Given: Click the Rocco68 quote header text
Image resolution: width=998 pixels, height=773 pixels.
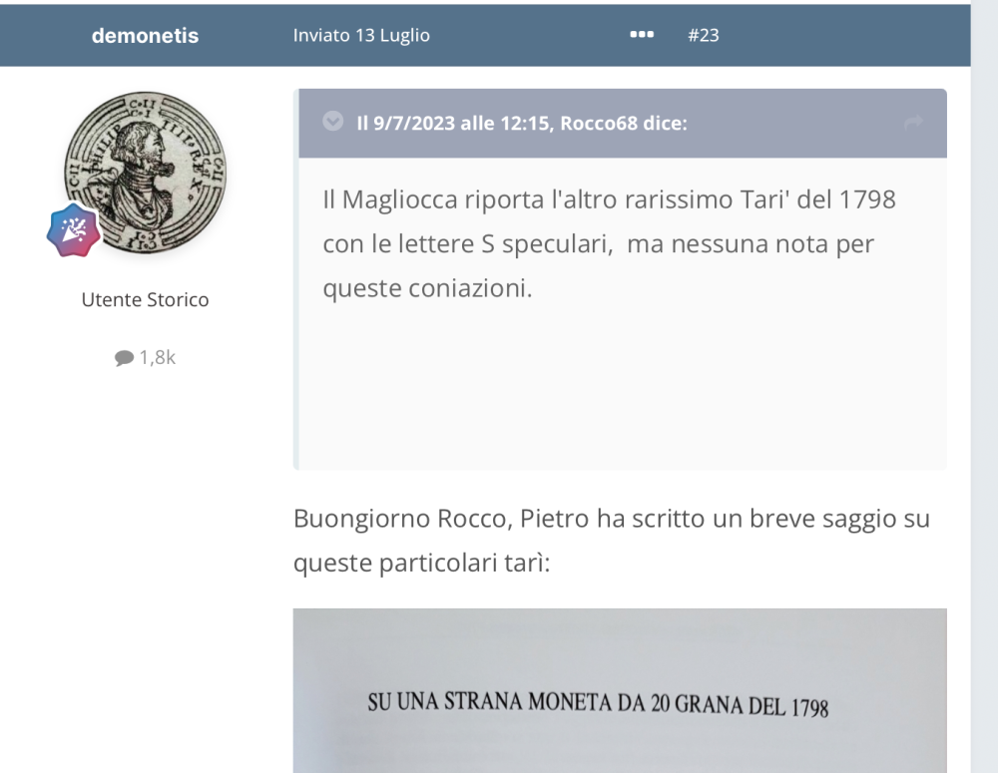Looking at the screenshot, I should pos(521,124).
